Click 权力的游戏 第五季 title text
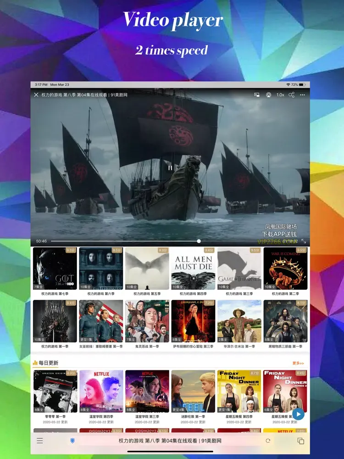This screenshot has height=459, width=344. (x=147, y=294)
